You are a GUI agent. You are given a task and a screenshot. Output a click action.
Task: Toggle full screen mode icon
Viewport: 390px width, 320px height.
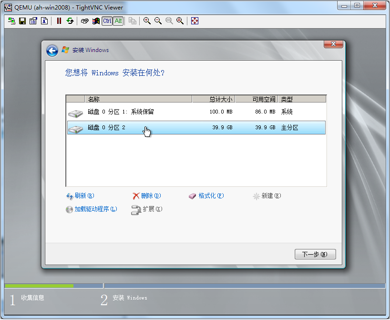[x=195, y=21]
